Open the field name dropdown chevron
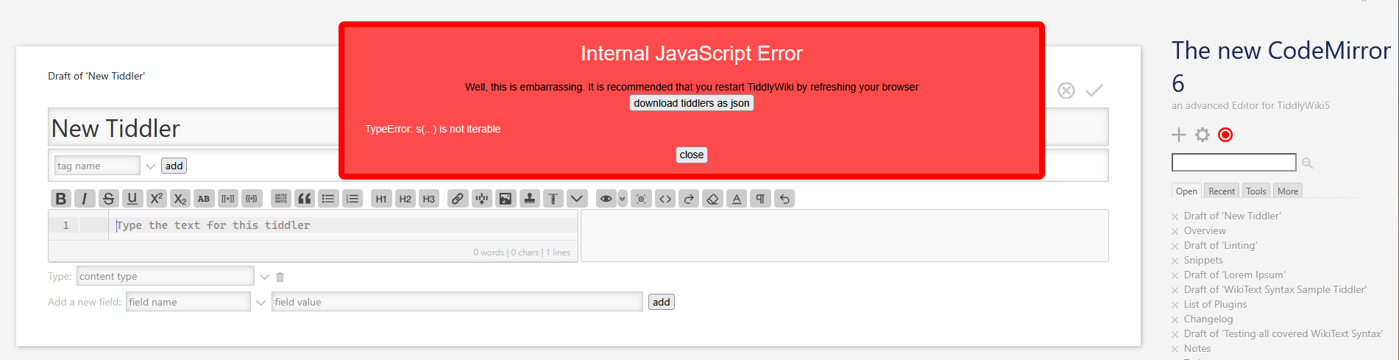 click(x=261, y=303)
